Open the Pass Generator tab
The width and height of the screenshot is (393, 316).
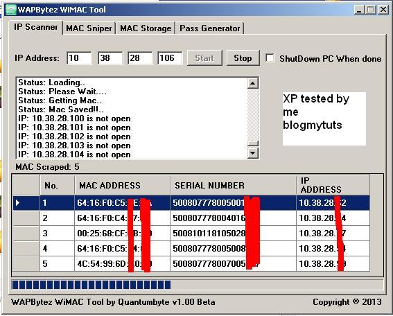pyautogui.click(x=210, y=28)
